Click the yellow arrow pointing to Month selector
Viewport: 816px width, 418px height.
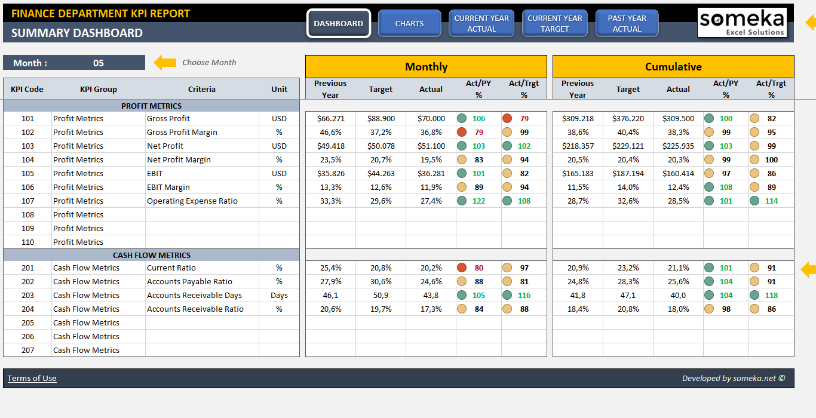click(x=165, y=62)
